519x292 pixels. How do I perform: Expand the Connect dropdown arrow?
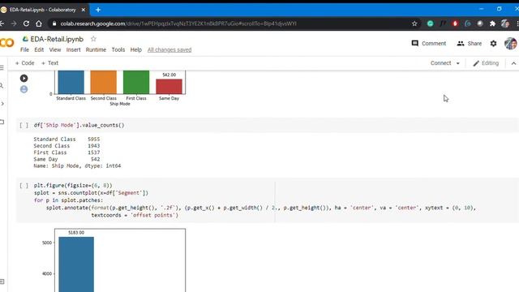pos(457,63)
